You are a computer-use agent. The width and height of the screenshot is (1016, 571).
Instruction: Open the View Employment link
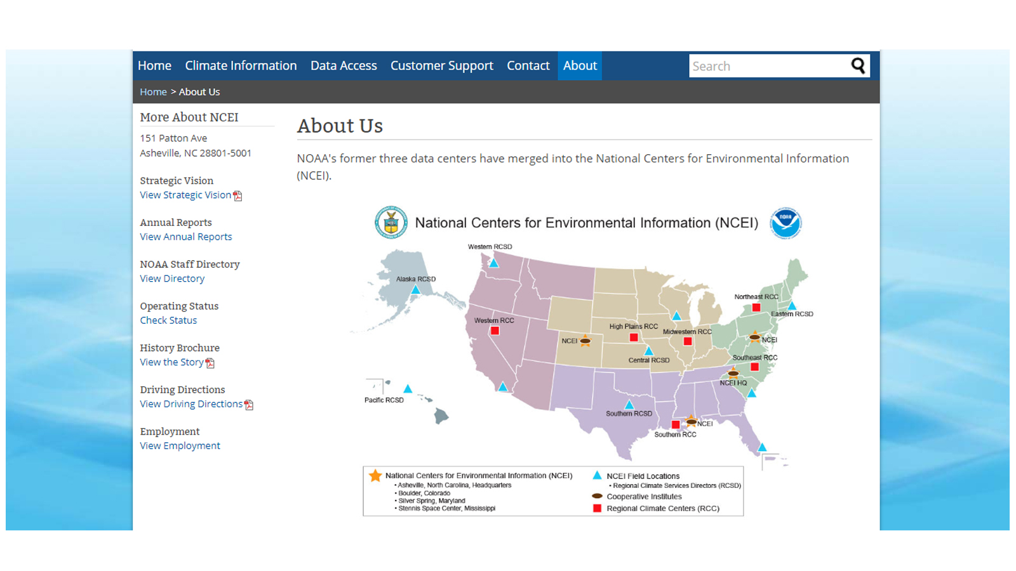180,446
